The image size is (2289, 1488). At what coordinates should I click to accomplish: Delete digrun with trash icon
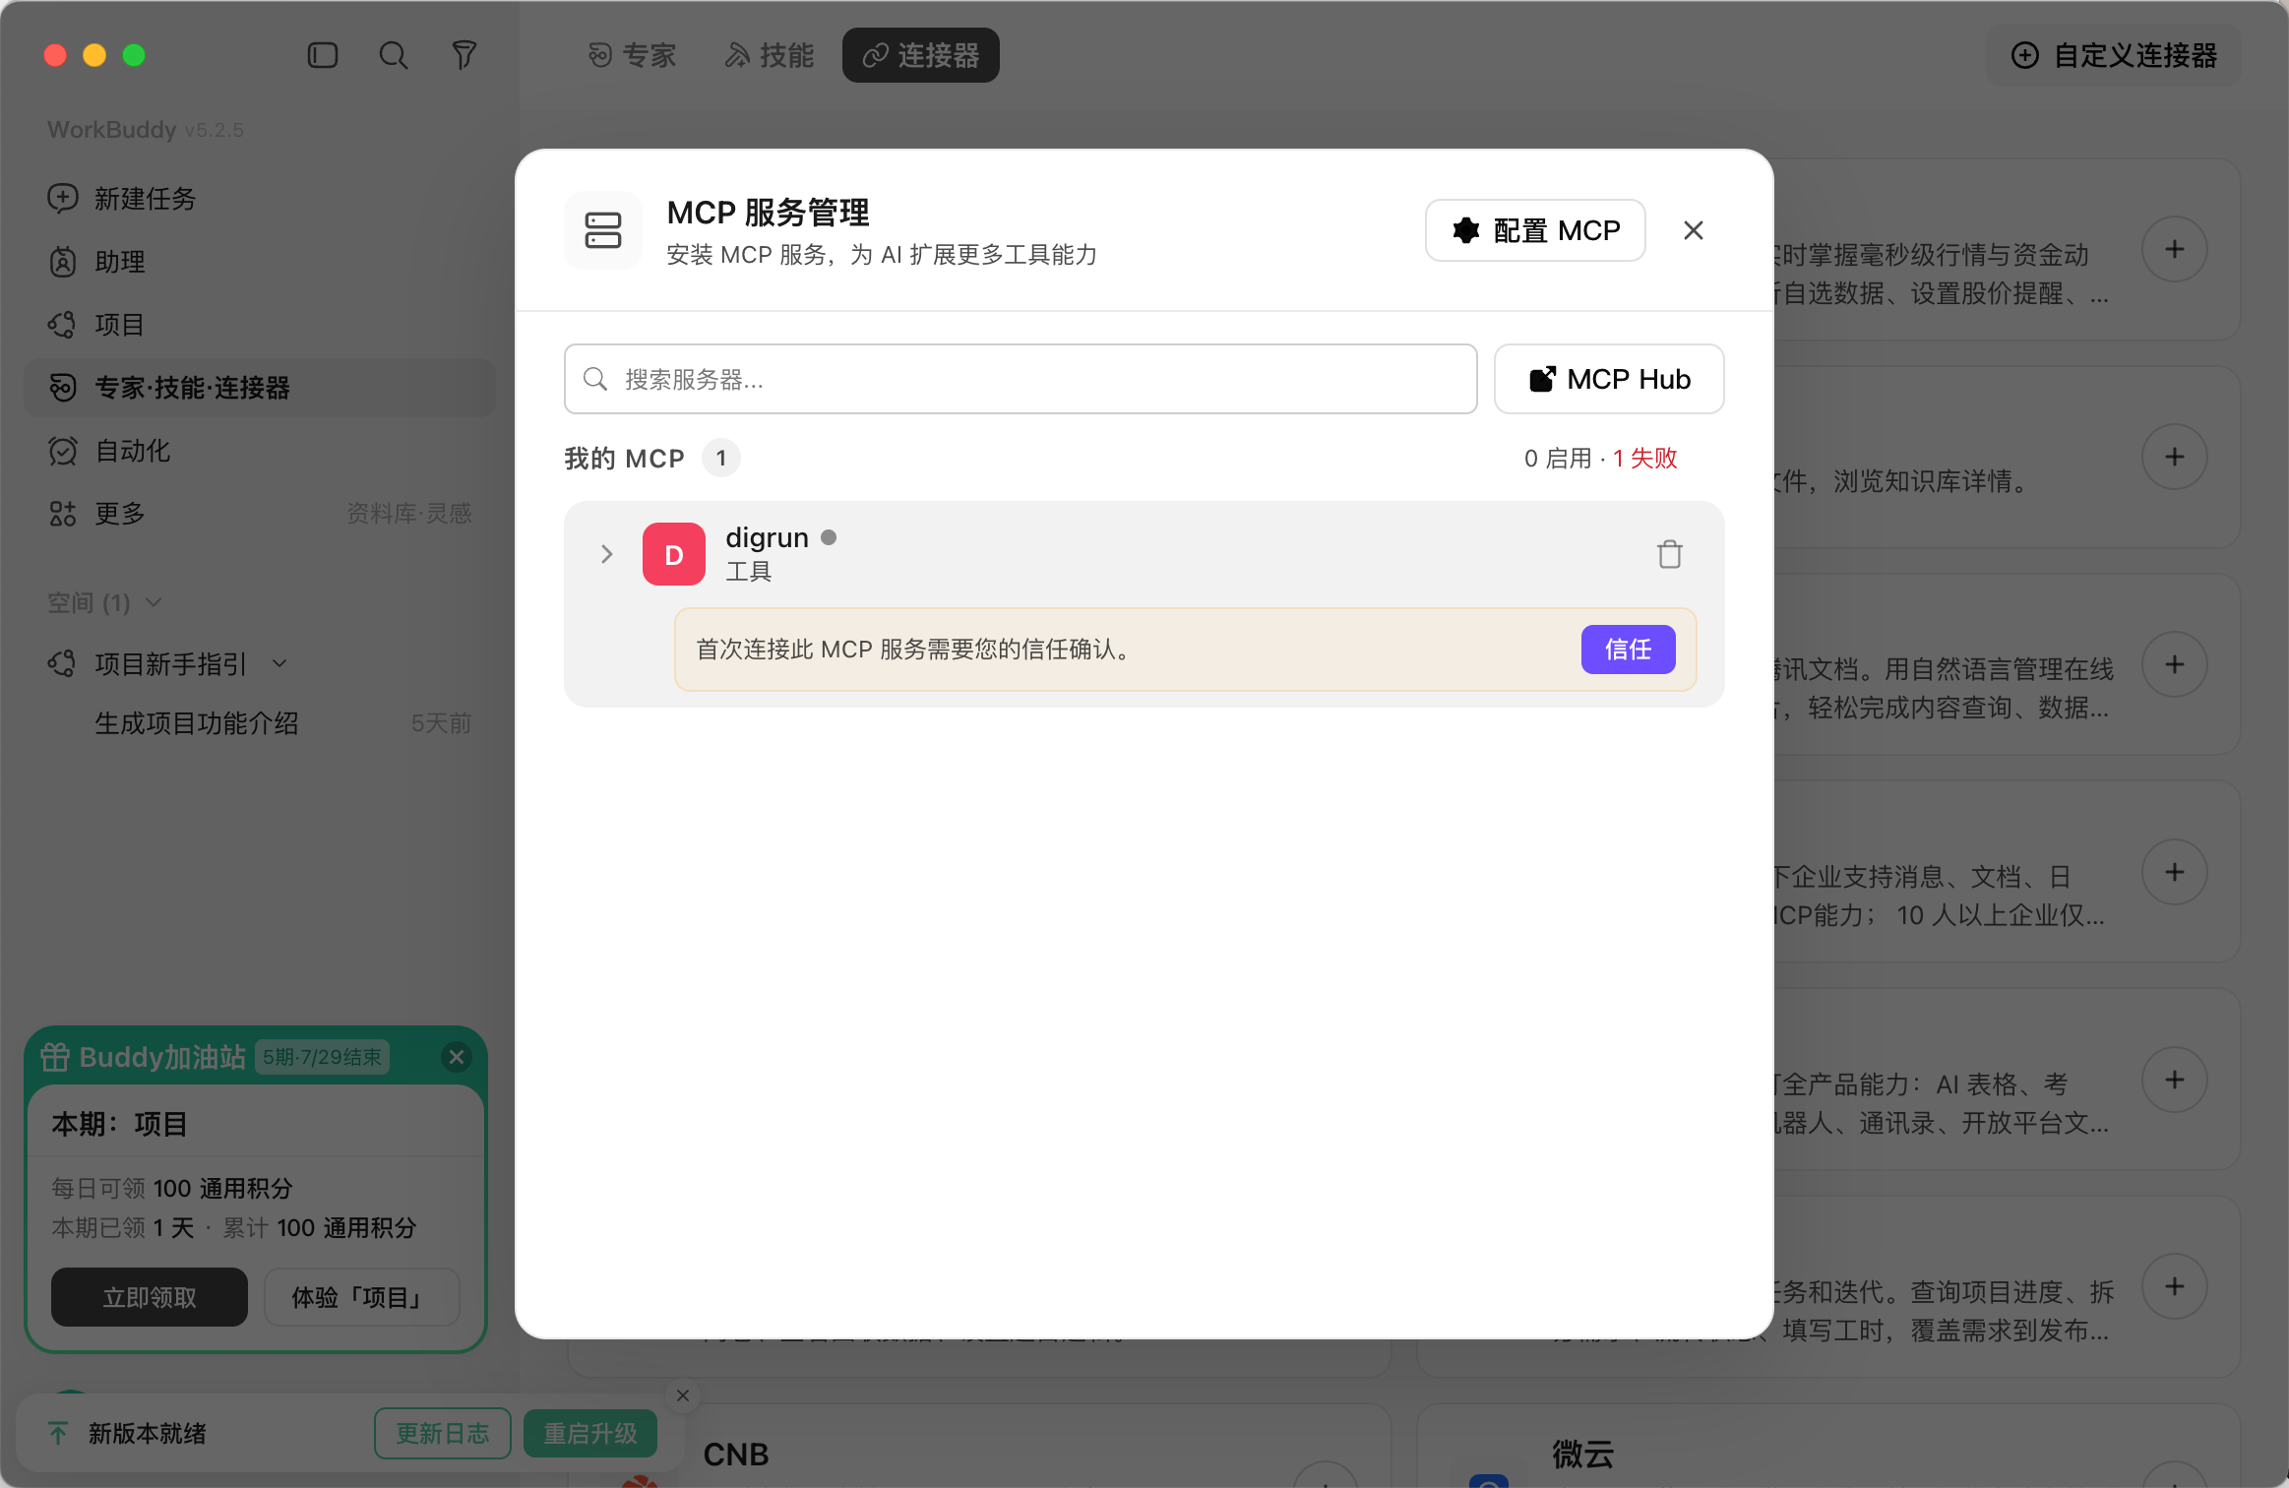tap(1670, 554)
